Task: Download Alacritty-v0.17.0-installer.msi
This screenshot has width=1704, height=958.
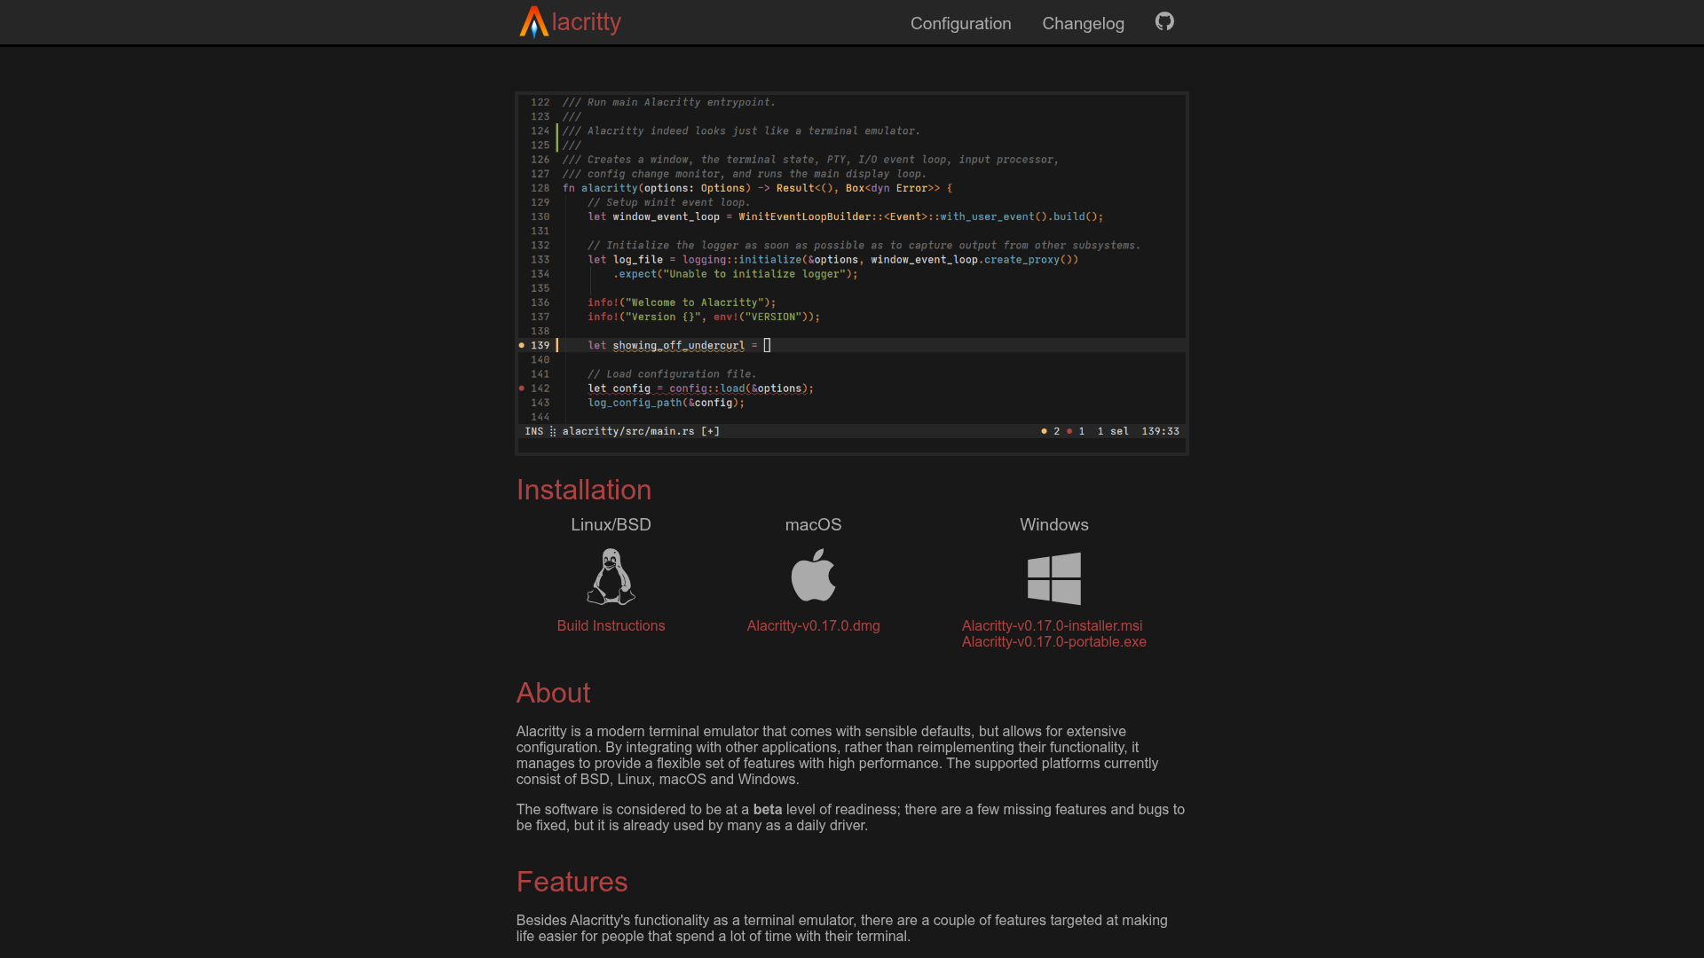Action: click(x=1052, y=625)
